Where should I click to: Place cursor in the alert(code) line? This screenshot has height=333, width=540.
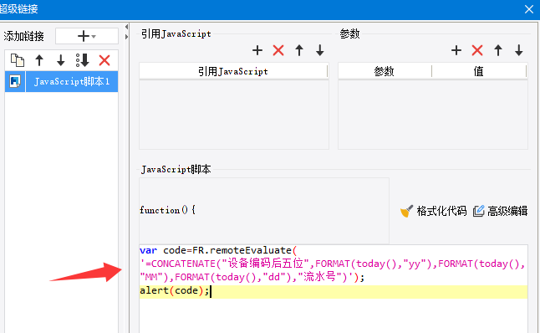pos(334,290)
